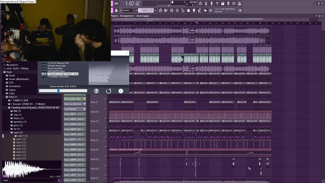Viewport: 325px width, 183px height.
Task: Click the microphone one-click recording icon
Action: 212,4
